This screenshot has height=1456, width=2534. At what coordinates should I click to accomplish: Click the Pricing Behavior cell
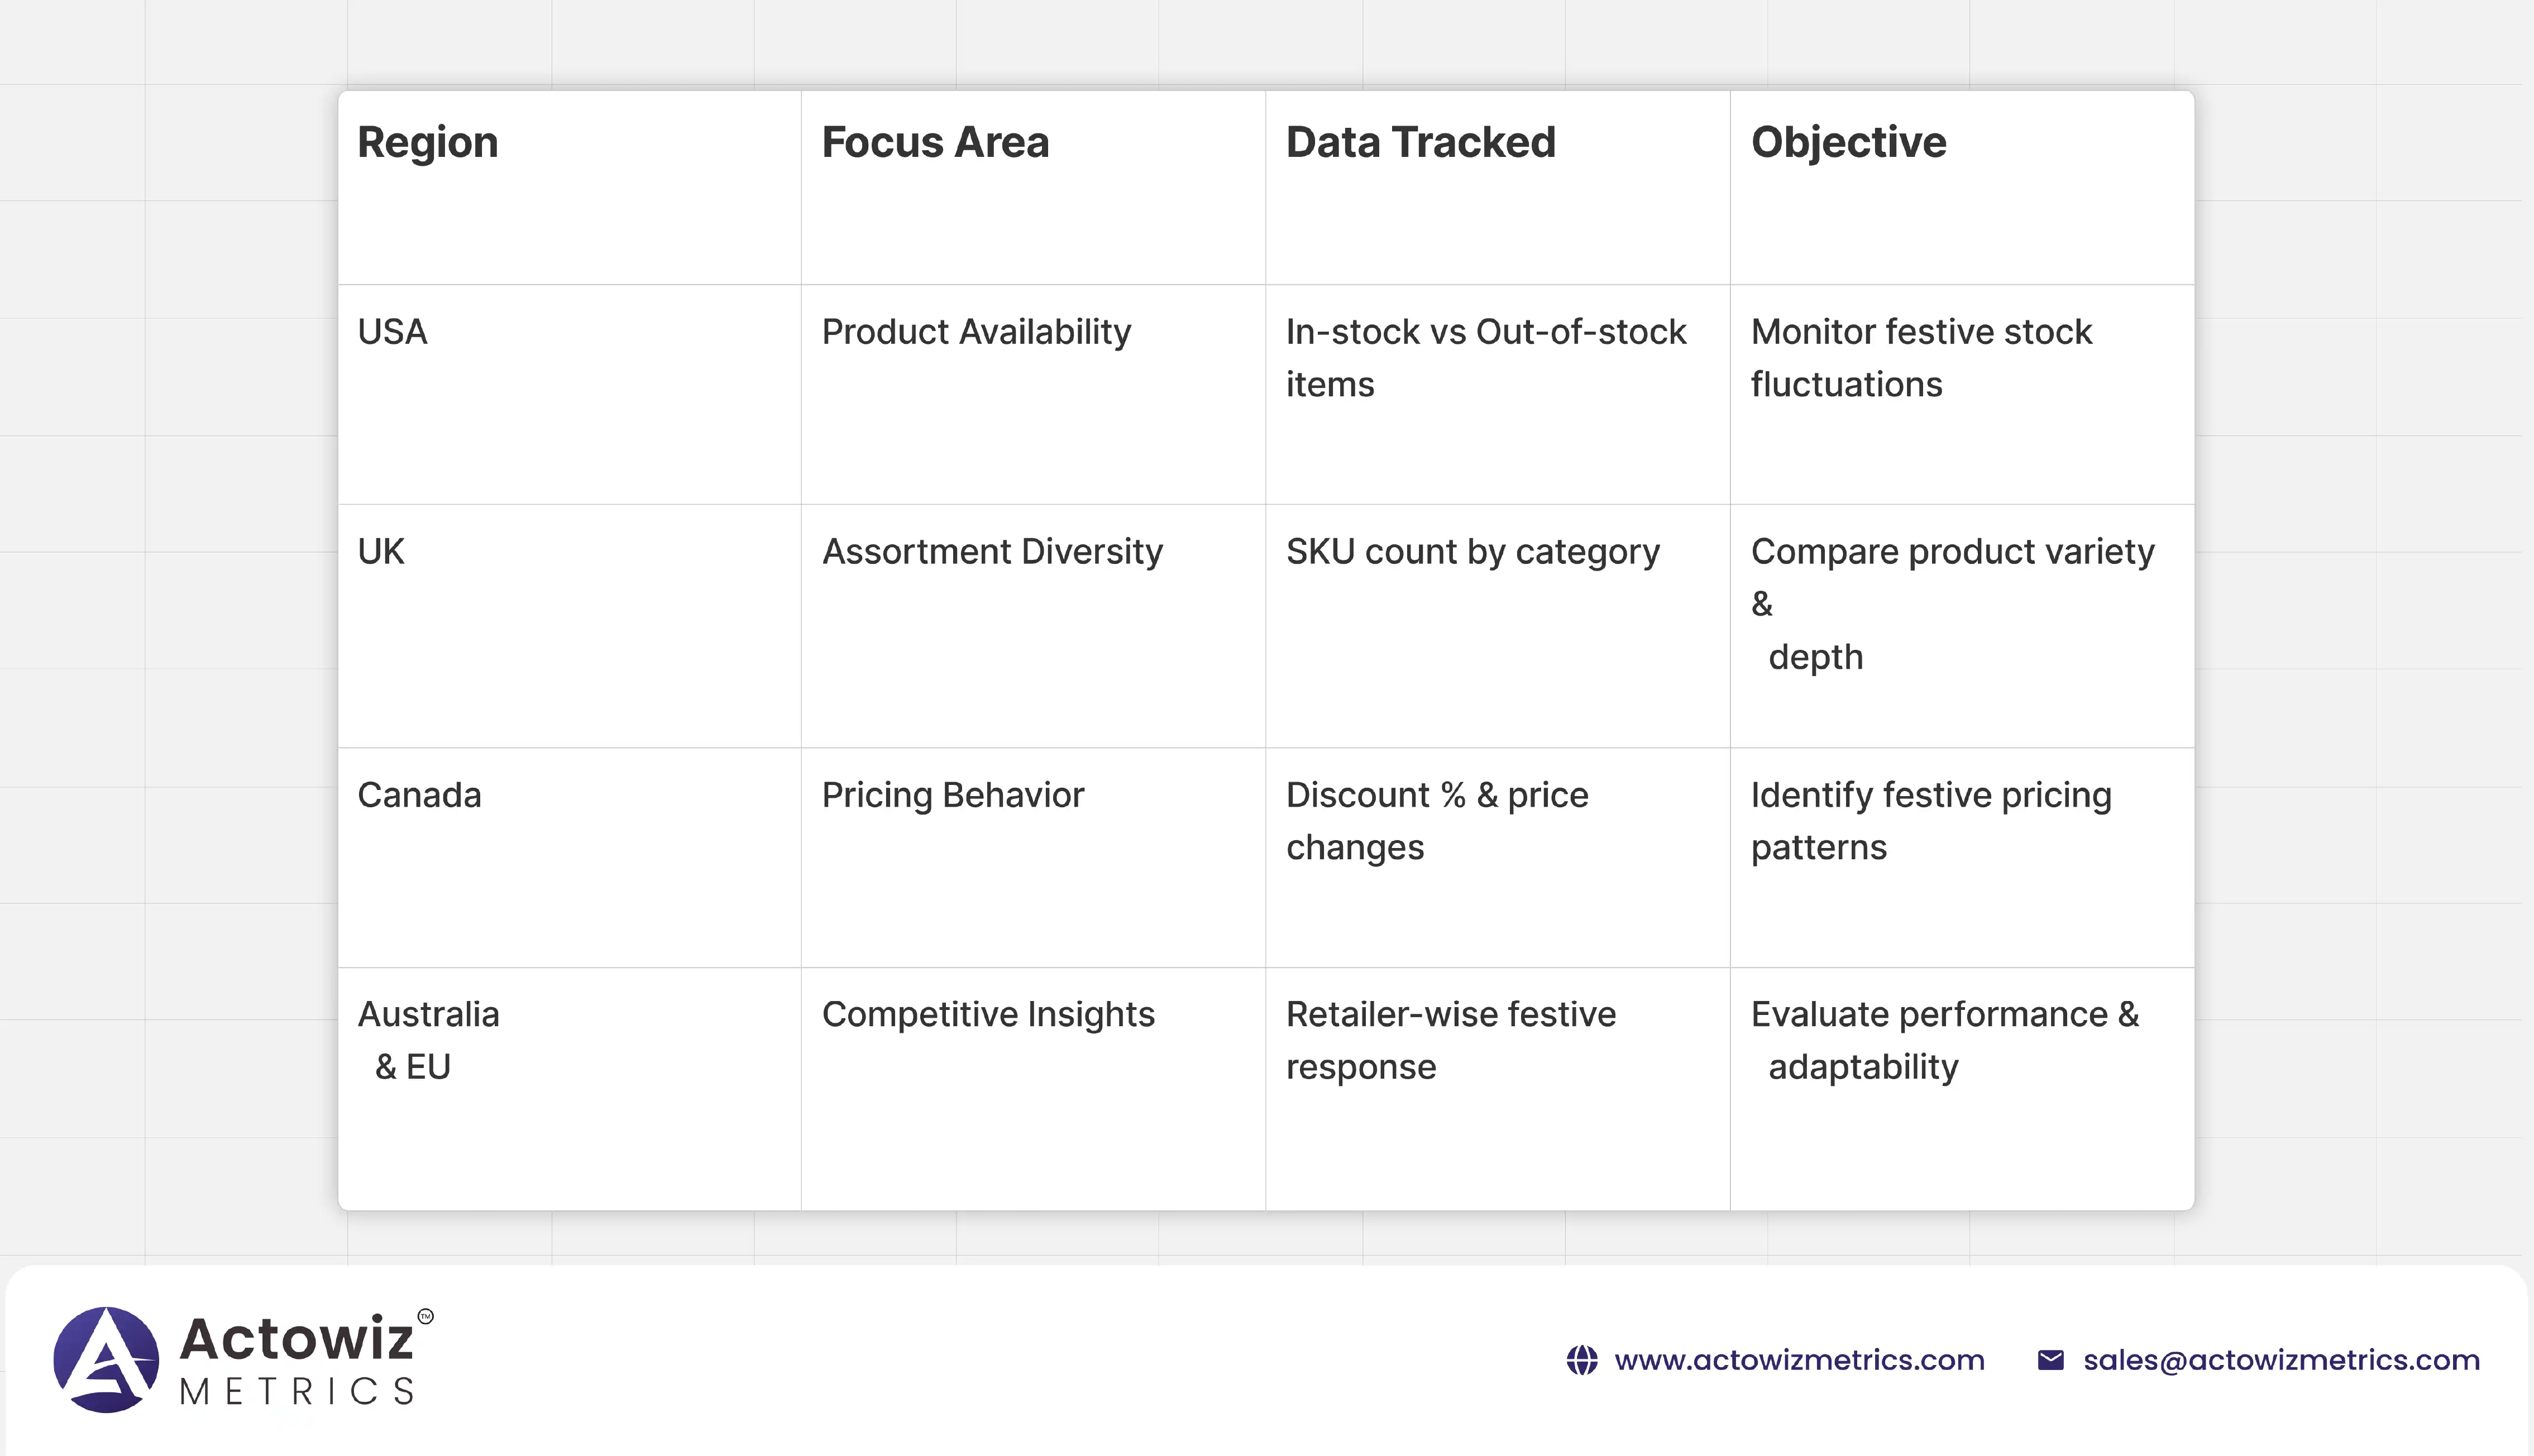coord(952,795)
